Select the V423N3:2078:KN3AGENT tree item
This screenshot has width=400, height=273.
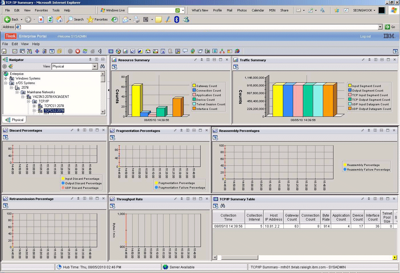[x=51, y=97]
